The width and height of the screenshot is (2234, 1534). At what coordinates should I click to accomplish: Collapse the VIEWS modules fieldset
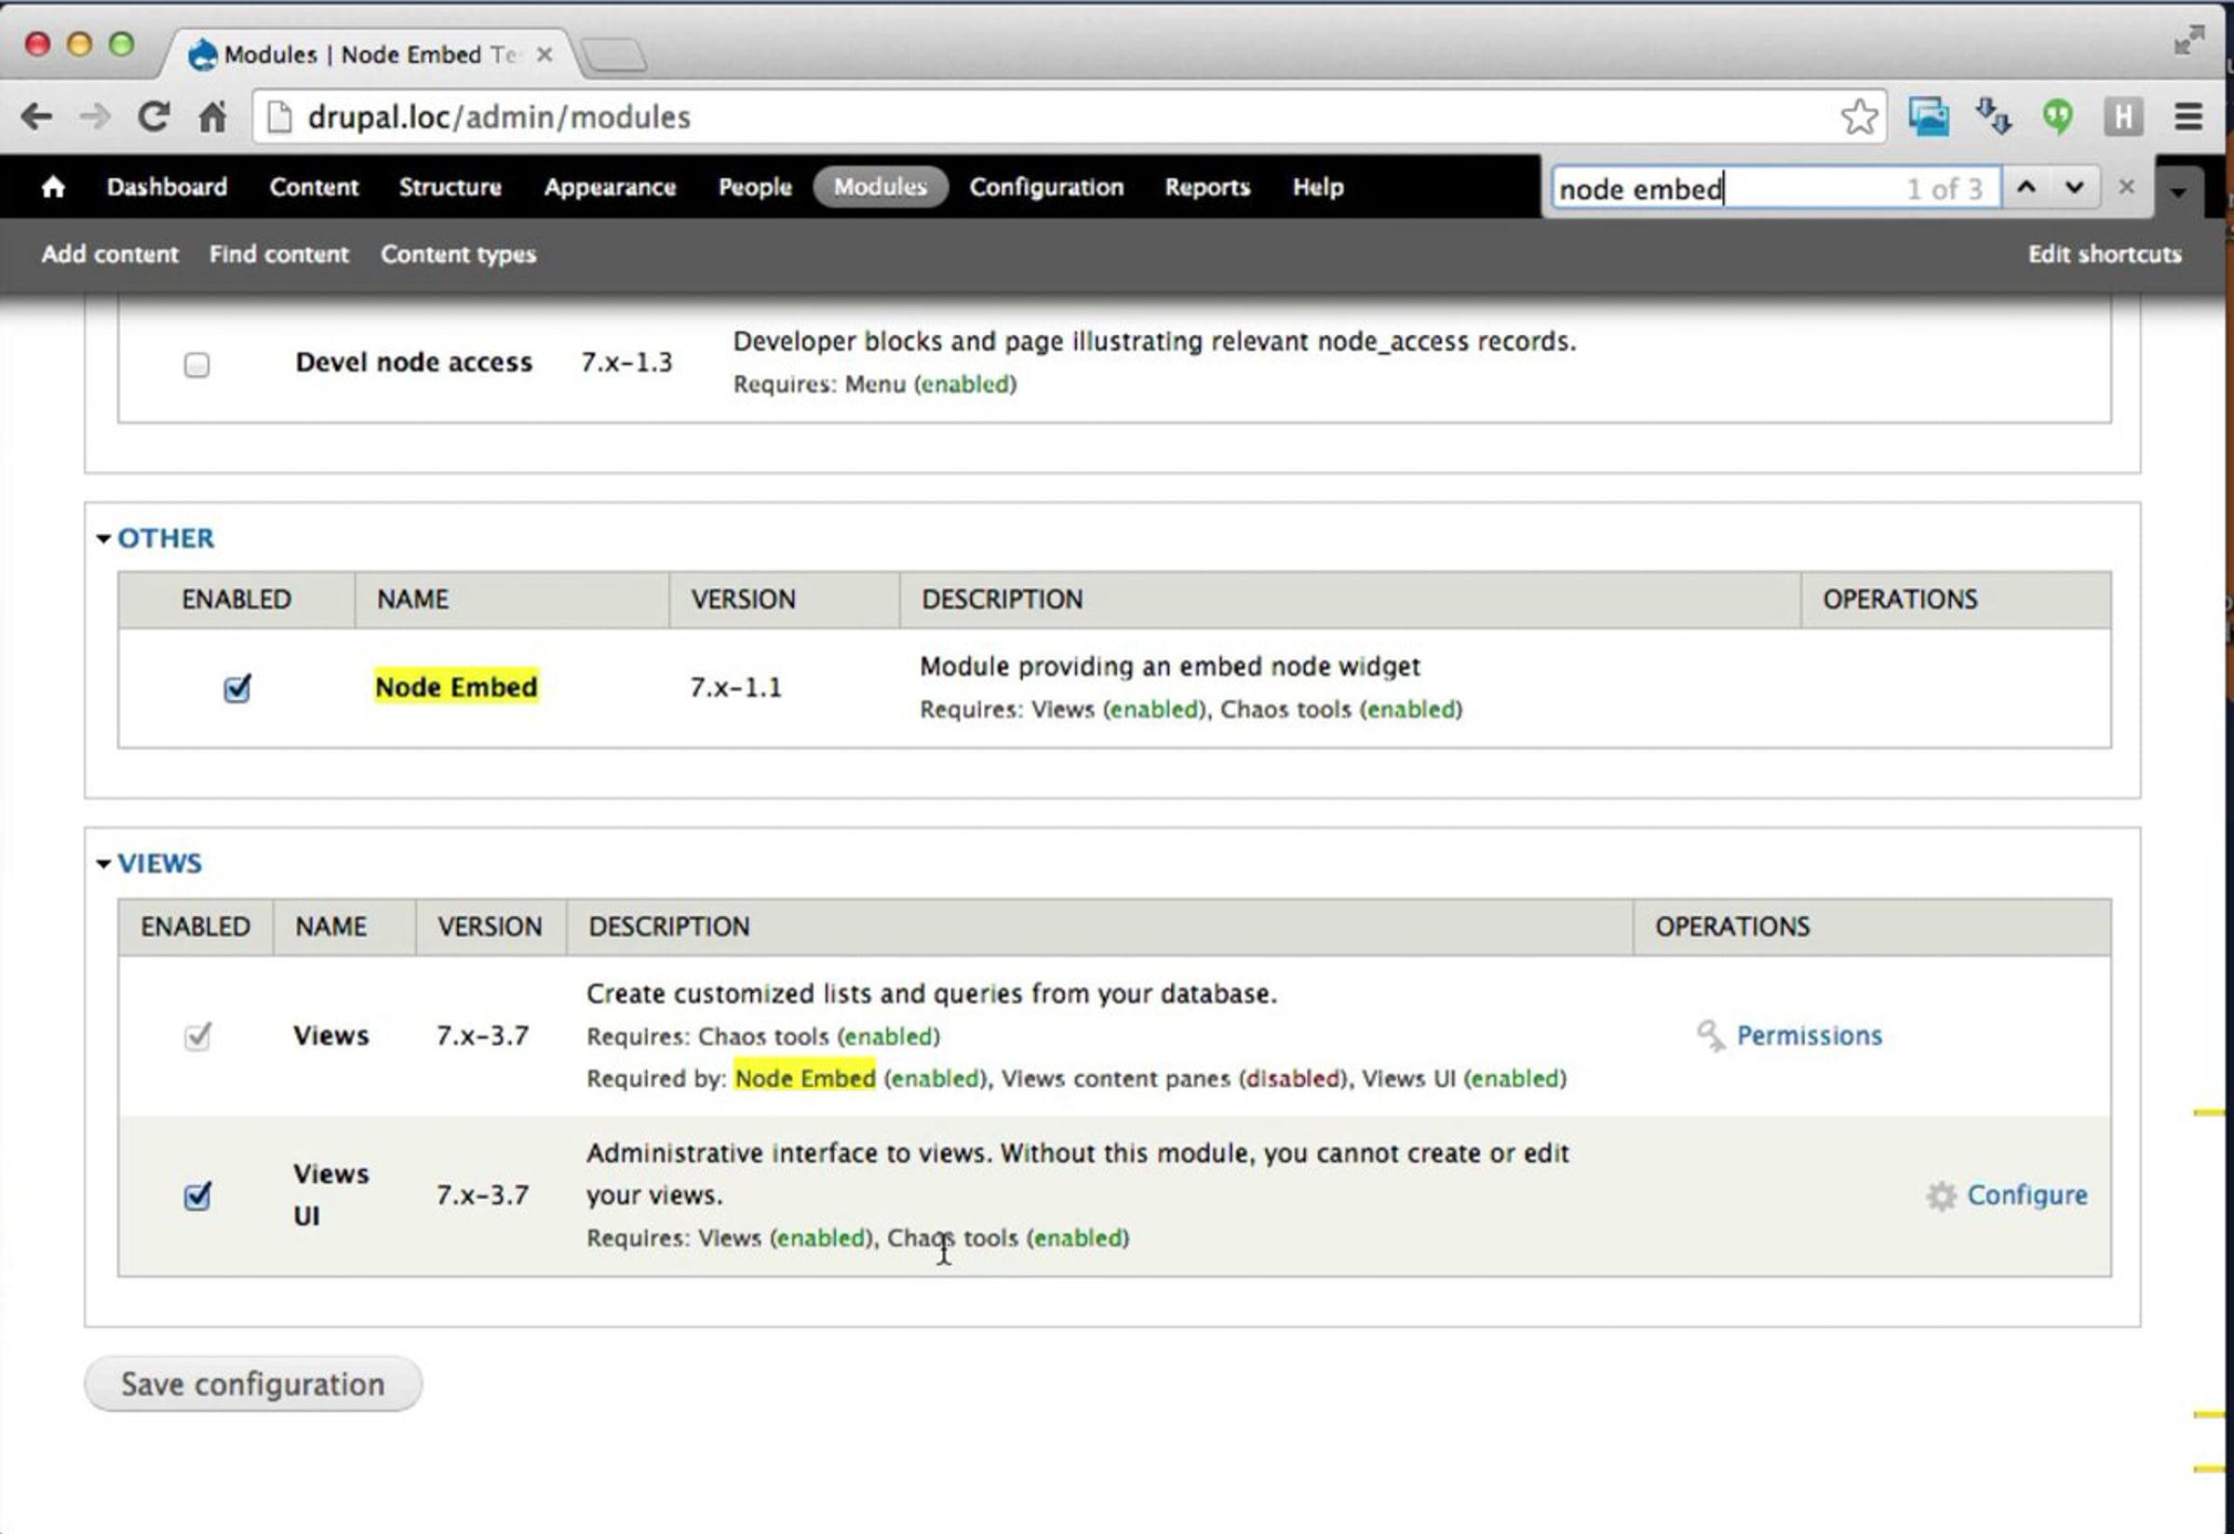point(158,863)
